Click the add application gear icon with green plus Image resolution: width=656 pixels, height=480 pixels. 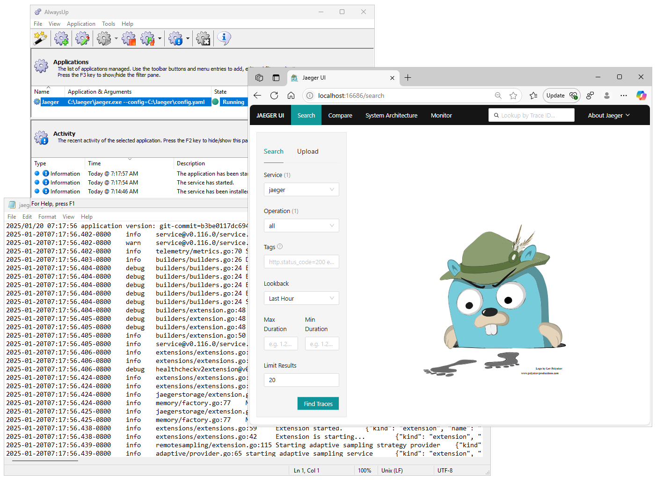61,38
